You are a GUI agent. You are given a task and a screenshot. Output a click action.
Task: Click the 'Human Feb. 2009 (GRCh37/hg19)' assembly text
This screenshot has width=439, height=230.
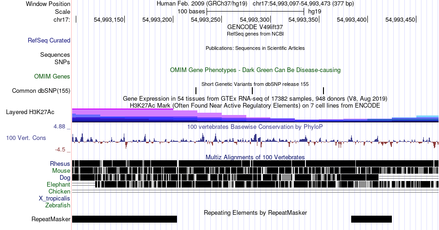coord(202,4)
